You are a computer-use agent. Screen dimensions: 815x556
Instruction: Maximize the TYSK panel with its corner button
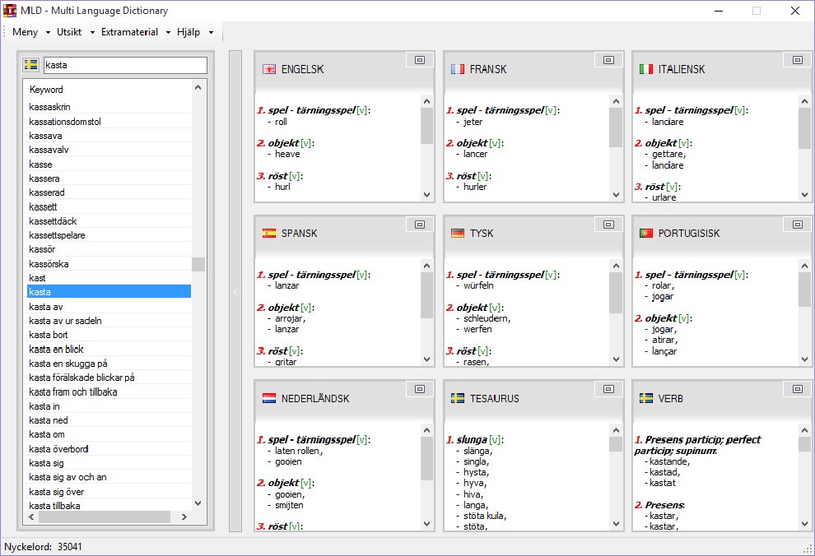click(608, 225)
